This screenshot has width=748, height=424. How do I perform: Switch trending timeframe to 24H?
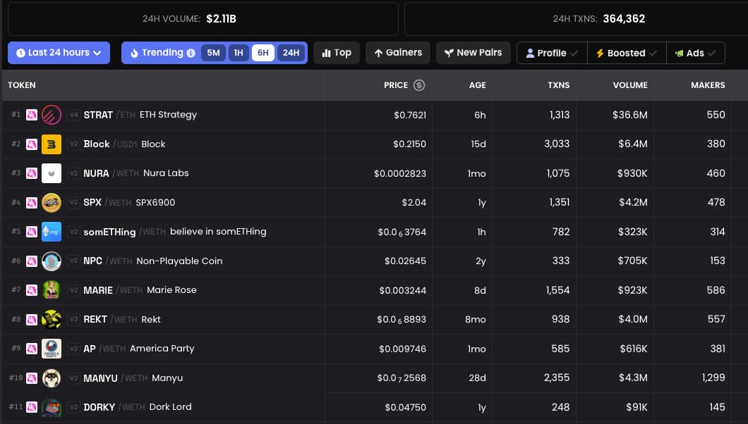[291, 53]
